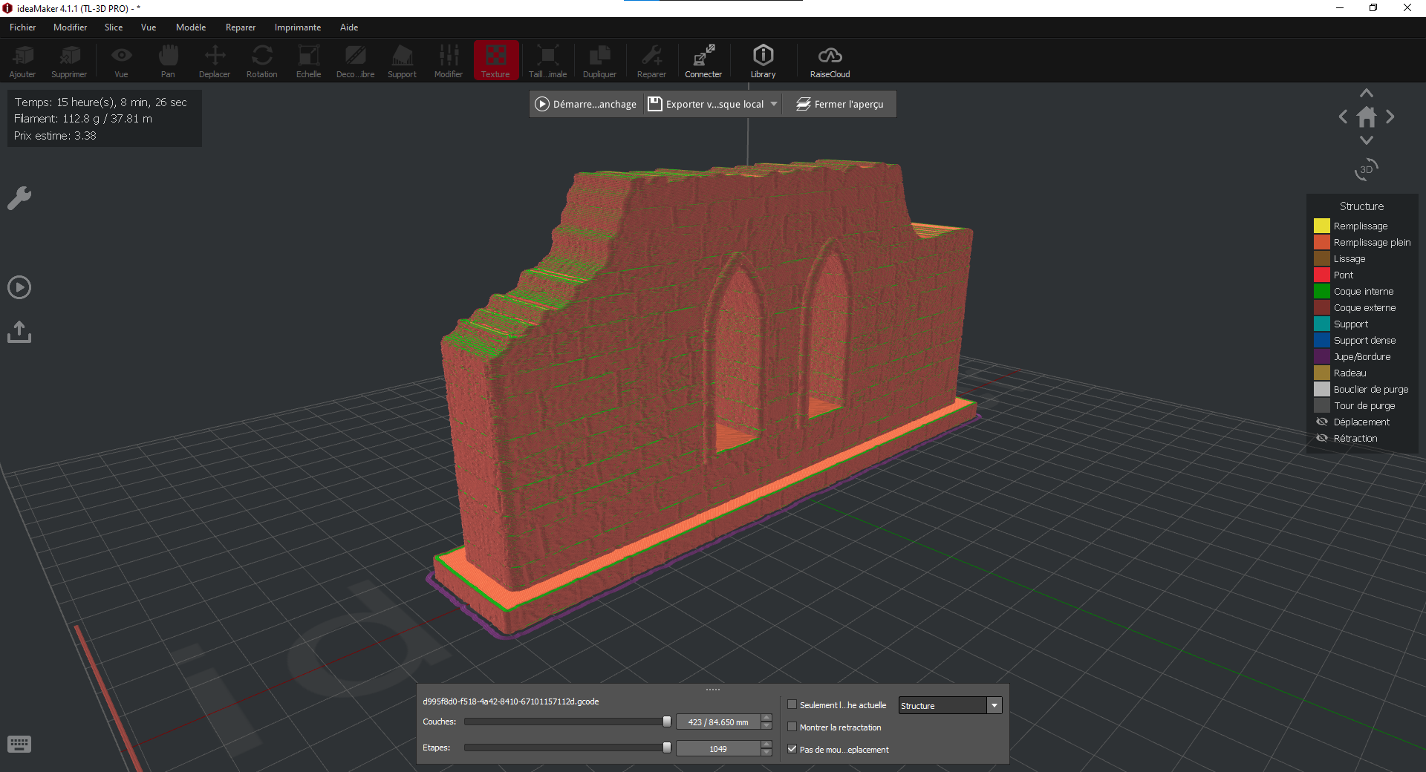This screenshot has width=1426, height=772.
Task: Open the Imprimante menu
Action: [298, 27]
